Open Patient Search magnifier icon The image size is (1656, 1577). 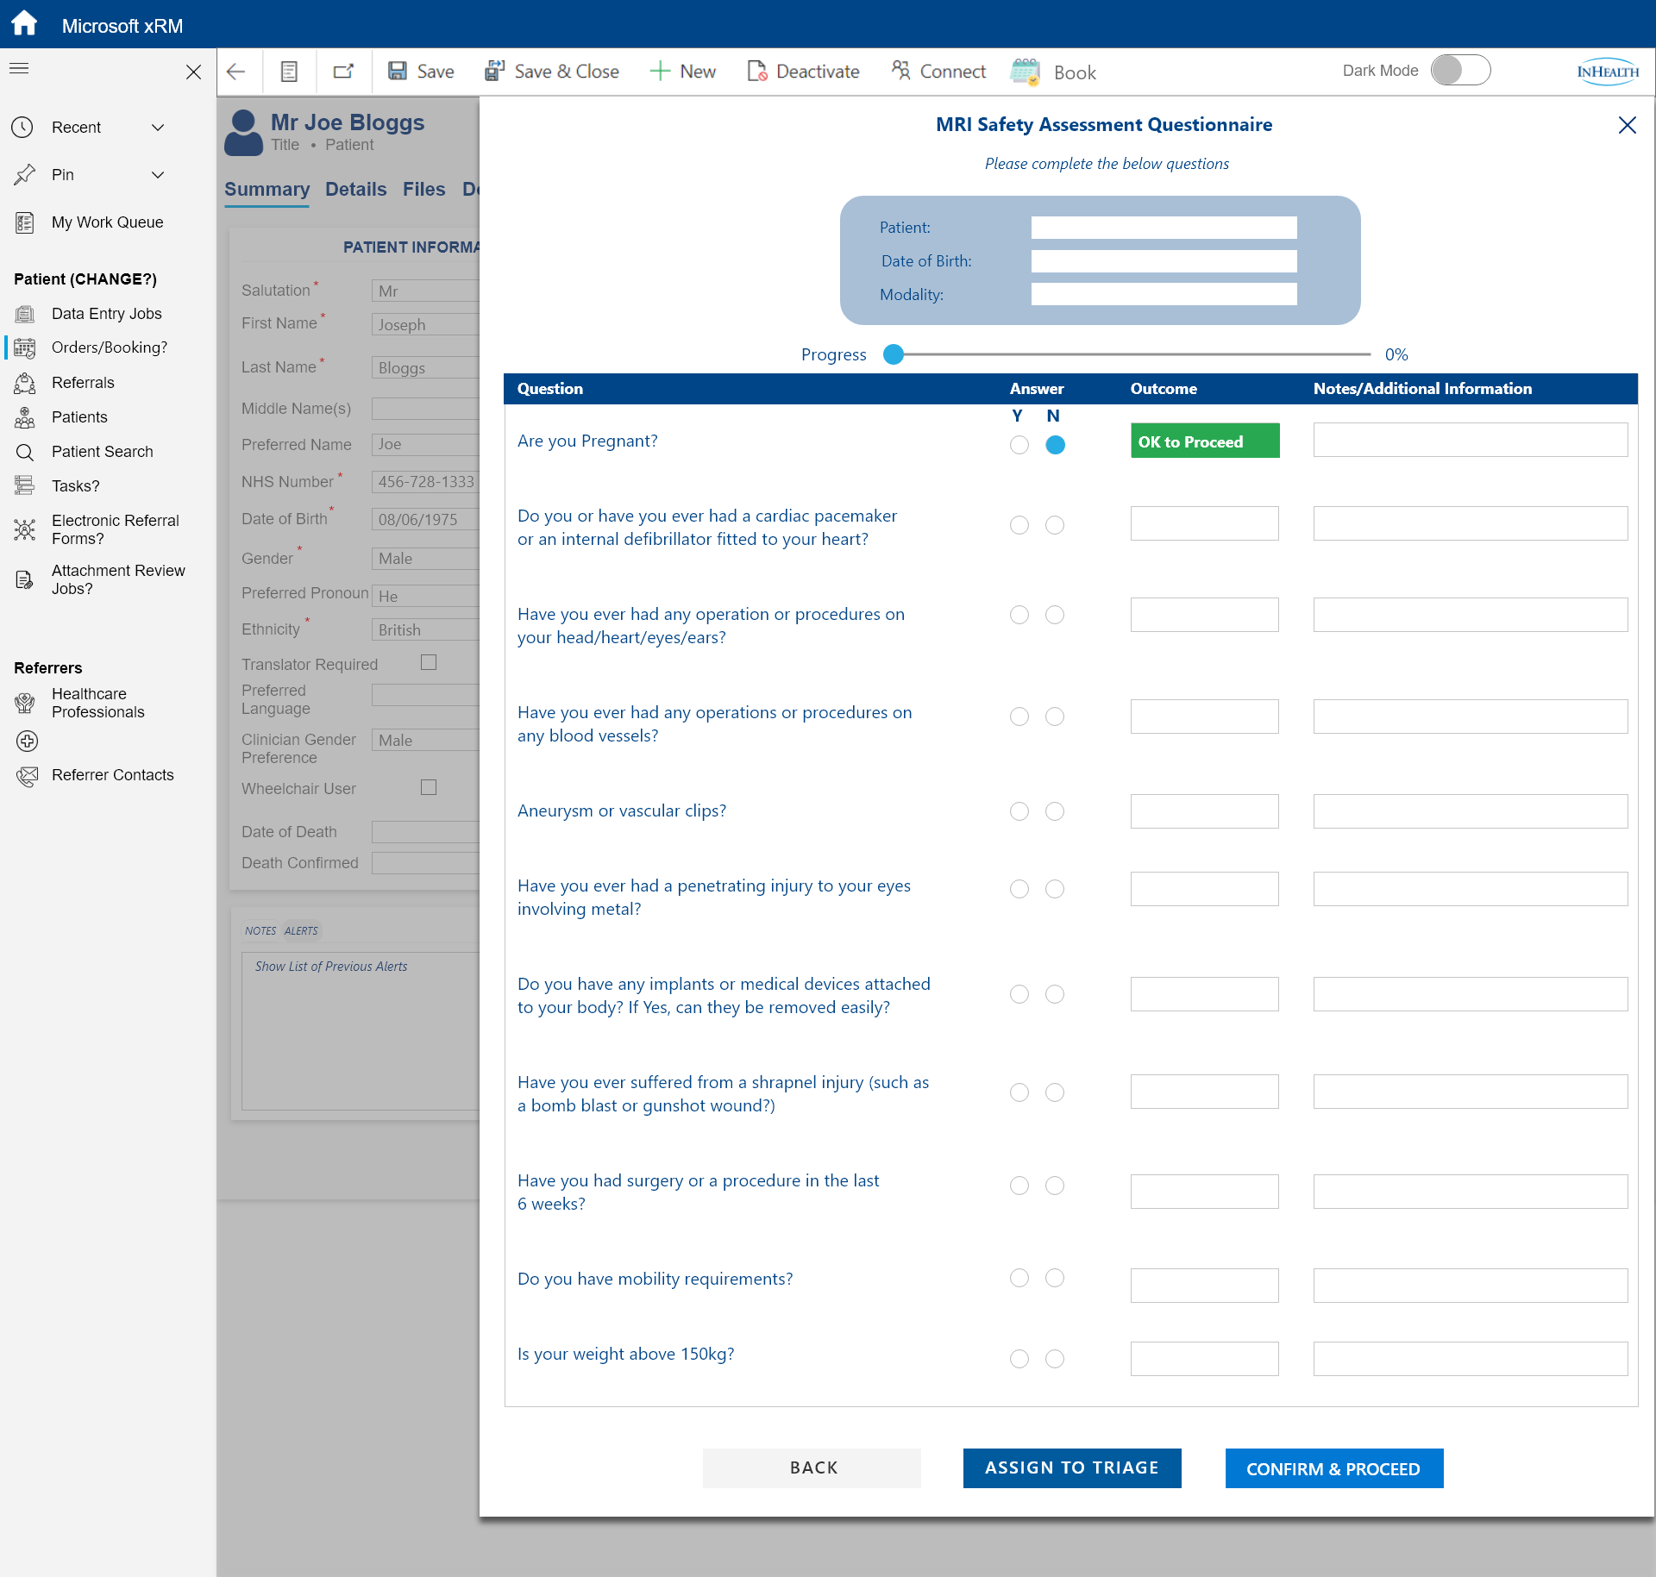(x=25, y=452)
